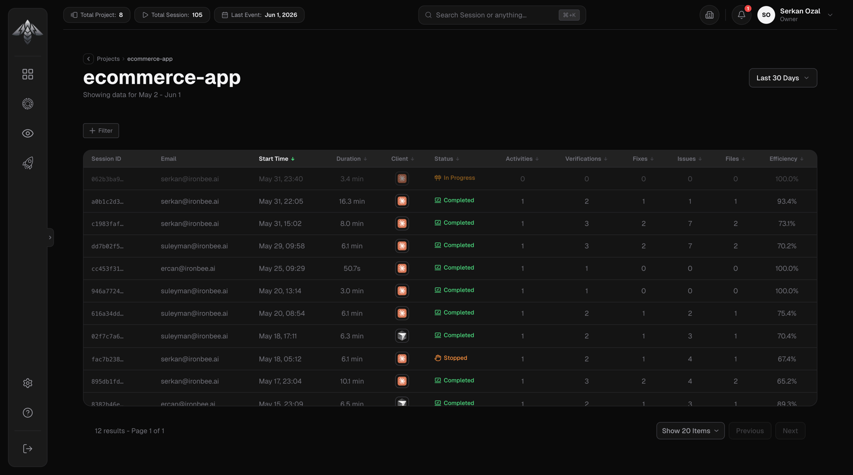
Task: Click client icon in the dd7b02f5 row
Action: (x=402, y=246)
